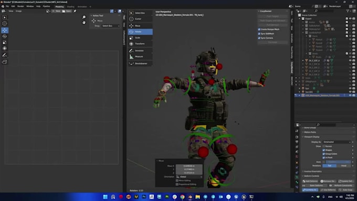Click the Windows Start button
The image size is (357, 201).
(x=105, y=197)
